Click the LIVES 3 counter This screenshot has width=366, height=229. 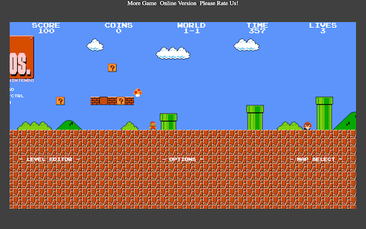[x=323, y=28]
